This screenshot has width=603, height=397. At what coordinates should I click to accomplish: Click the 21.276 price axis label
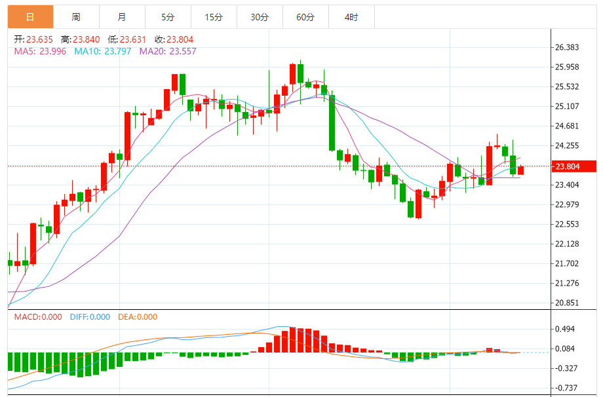567,283
